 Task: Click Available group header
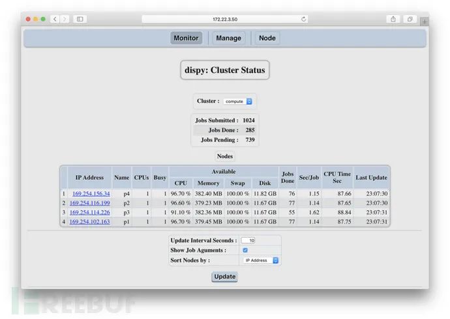coord(224,172)
